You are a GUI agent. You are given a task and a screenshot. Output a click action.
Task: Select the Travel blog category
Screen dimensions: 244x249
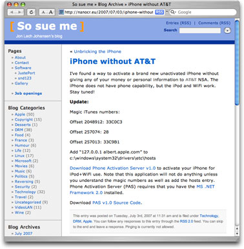21,197
